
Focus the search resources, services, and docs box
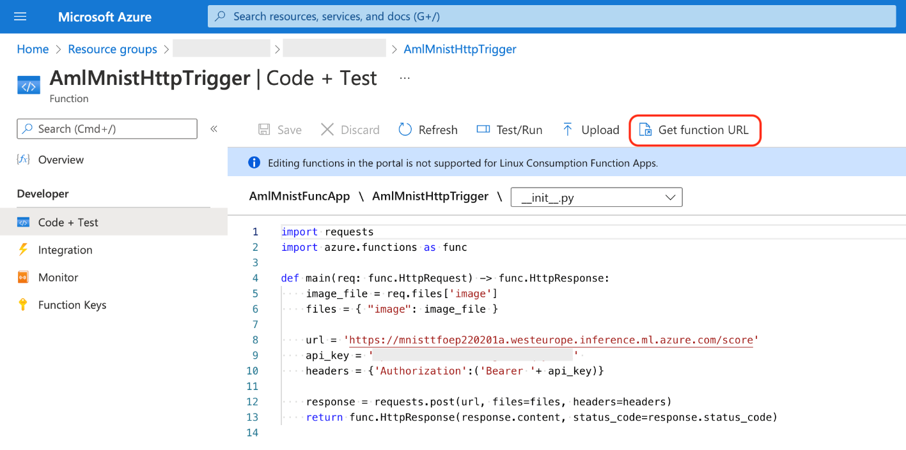[x=552, y=17]
